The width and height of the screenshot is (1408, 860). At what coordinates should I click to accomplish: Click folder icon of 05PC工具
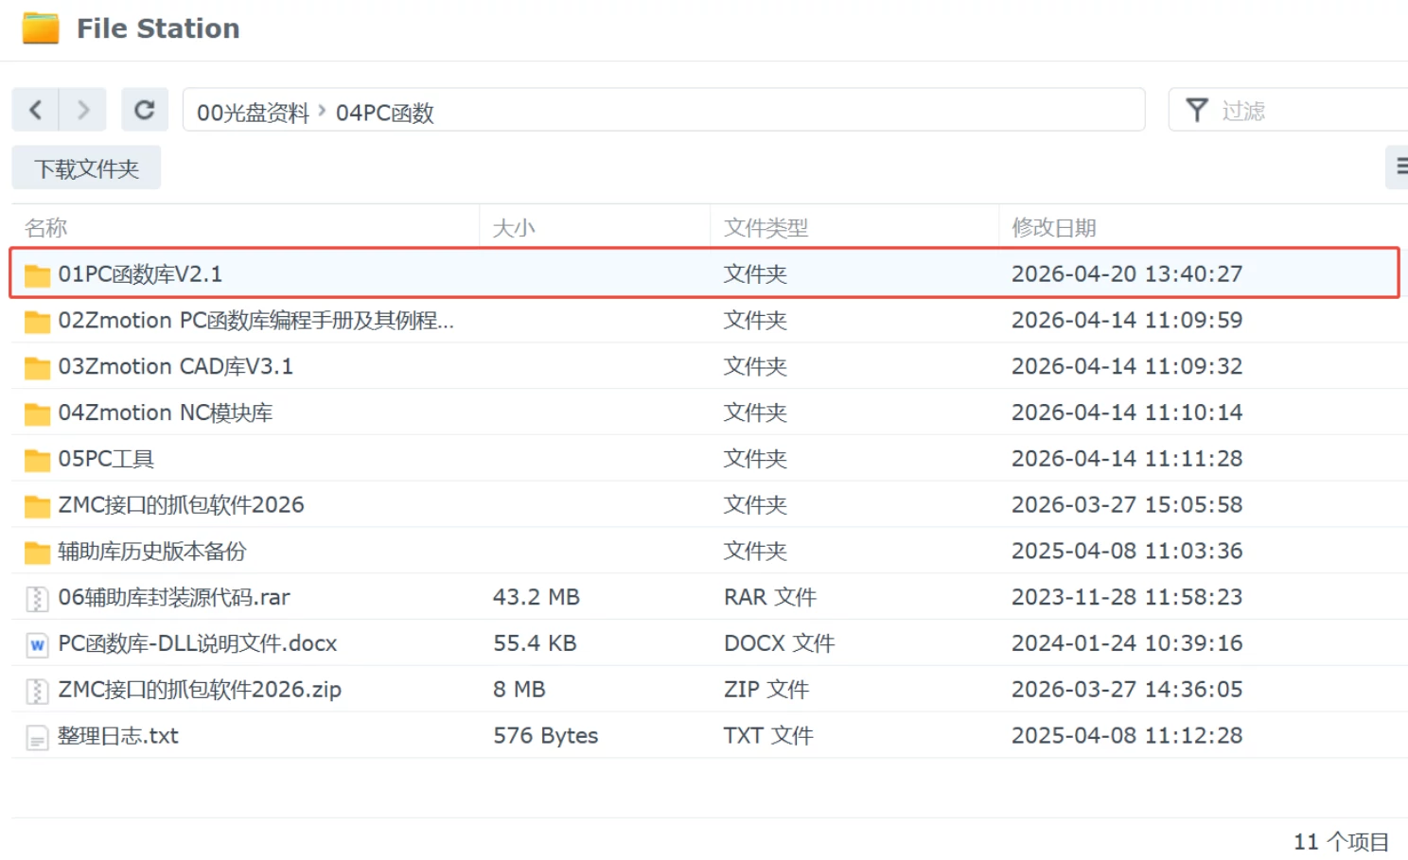pyautogui.click(x=37, y=460)
